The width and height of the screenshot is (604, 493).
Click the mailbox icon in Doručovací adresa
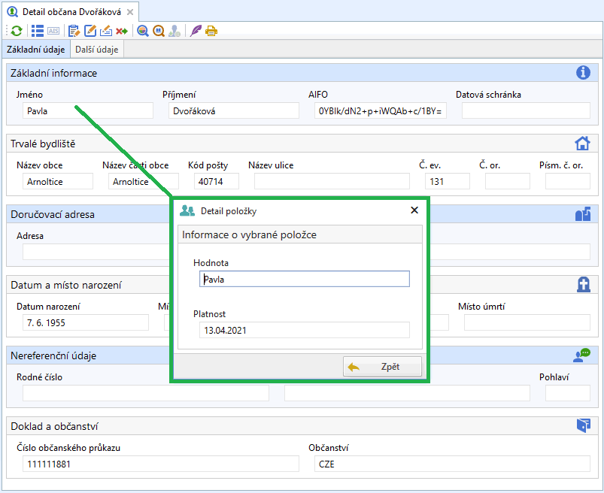pos(582,214)
